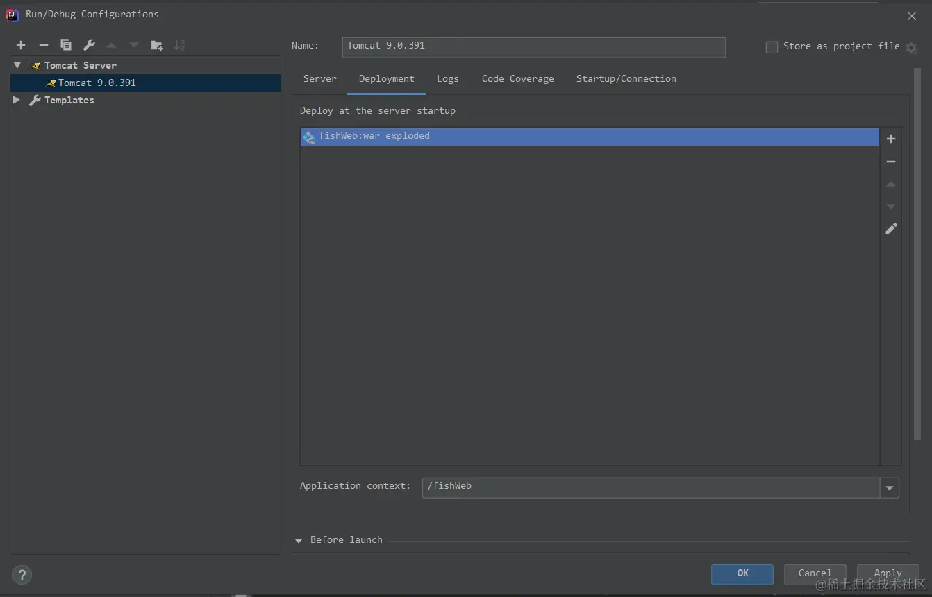The width and height of the screenshot is (932, 597).
Task: Create new folder for configurations
Action: pyautogui.click(x=157, y=45)
